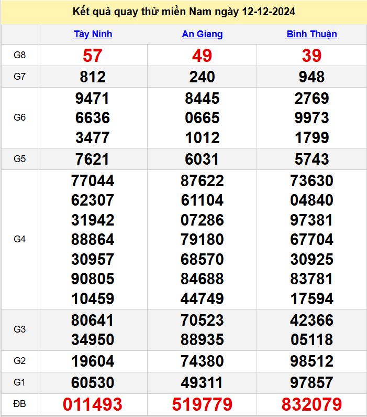Click the G3 number 70523
The width and height of the screenshot is (367, 417).
[202, 320]
